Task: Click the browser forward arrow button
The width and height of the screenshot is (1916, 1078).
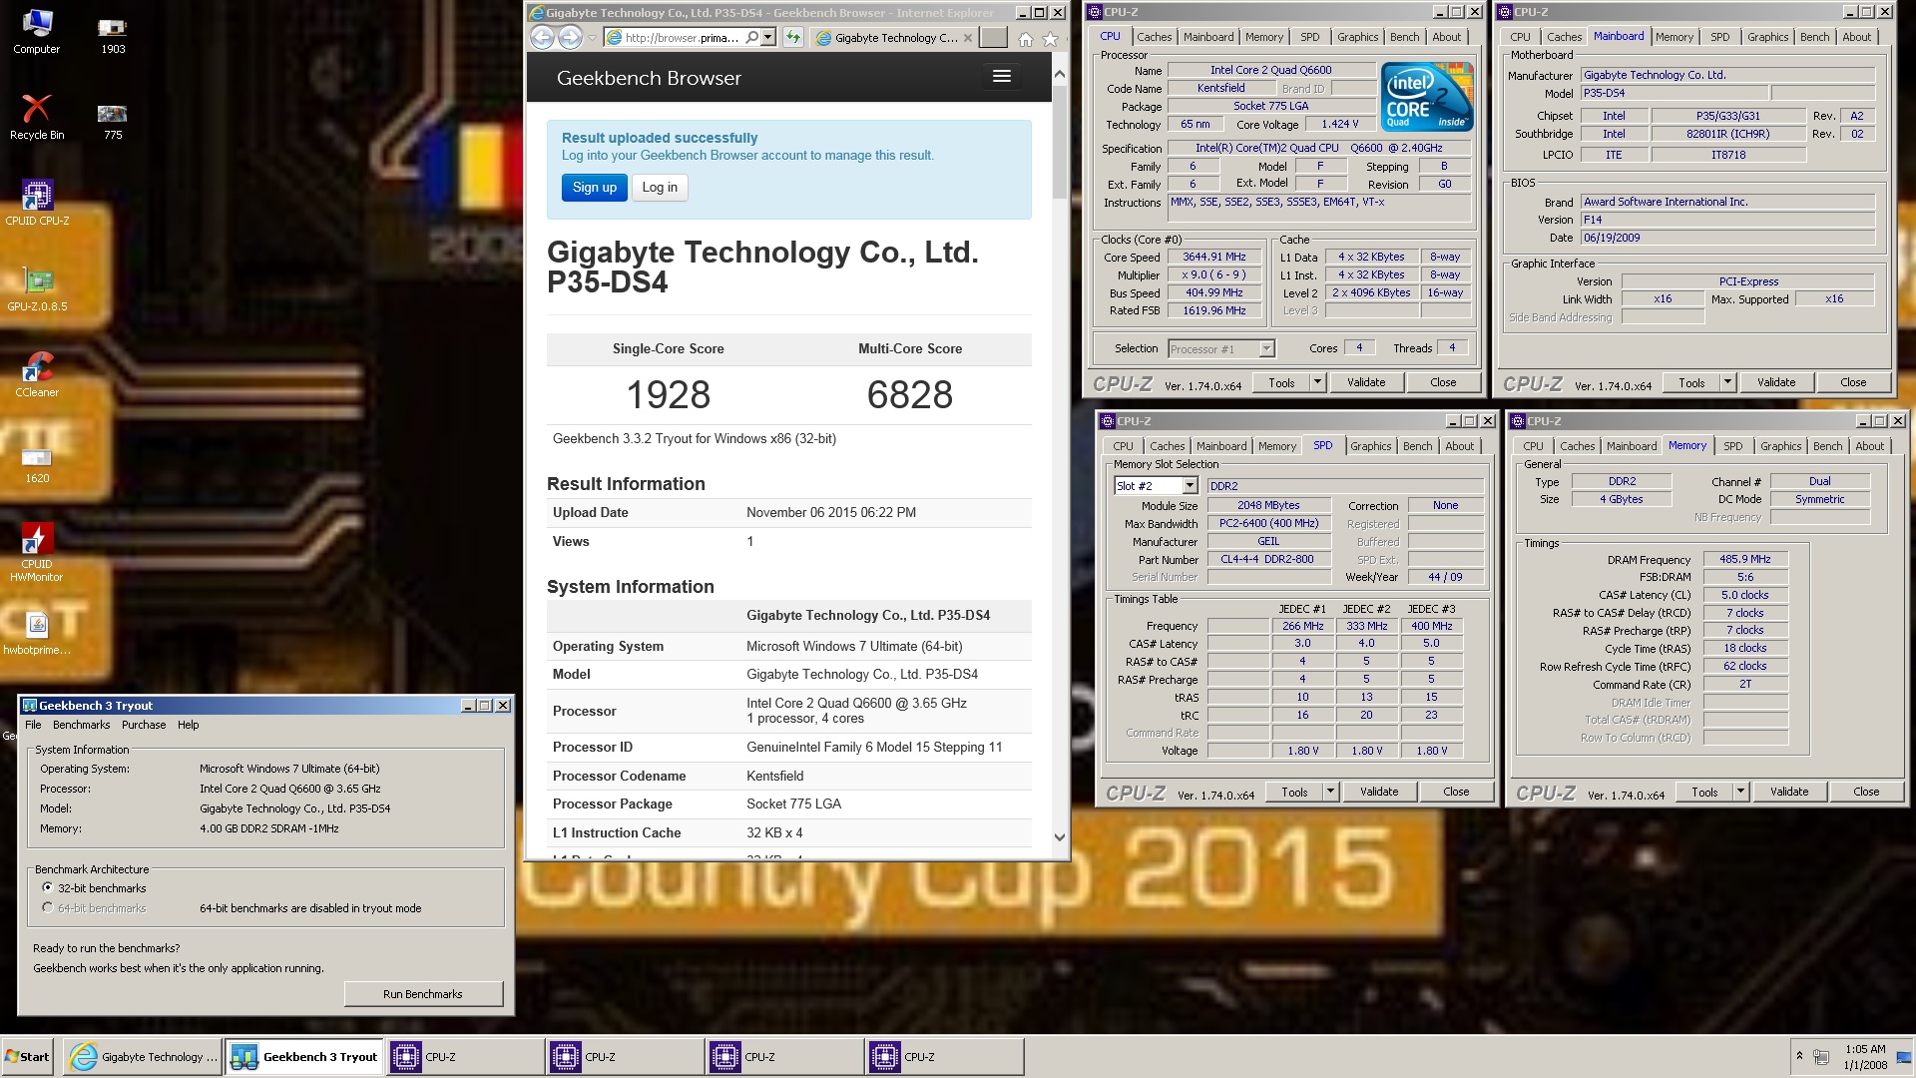Action: coord(570,38)
